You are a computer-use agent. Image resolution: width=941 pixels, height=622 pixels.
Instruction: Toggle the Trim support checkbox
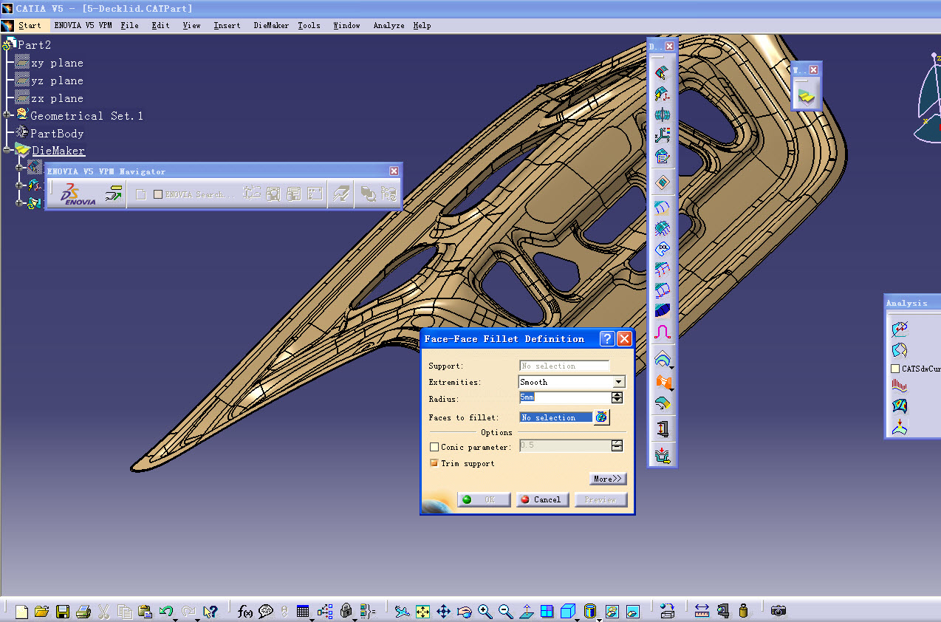[434, 463]
